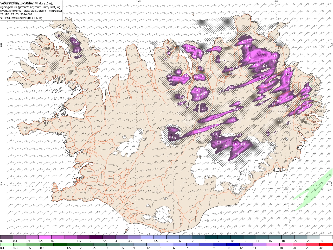Click the 0.1 label under the lower scale
333x250 pixels.
2,248
